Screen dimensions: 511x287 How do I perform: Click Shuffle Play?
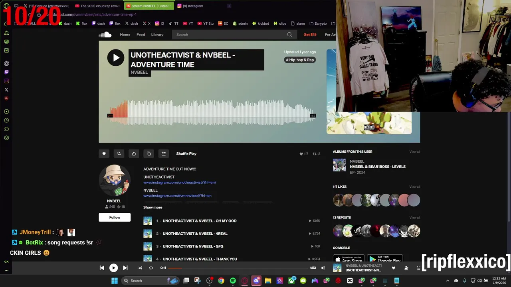[186, 153]
